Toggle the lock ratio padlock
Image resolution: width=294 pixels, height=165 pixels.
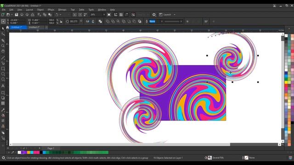[61, 22]
